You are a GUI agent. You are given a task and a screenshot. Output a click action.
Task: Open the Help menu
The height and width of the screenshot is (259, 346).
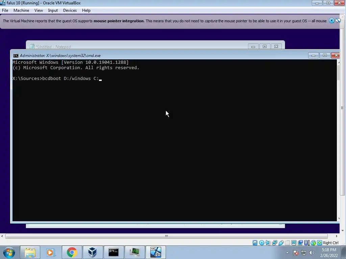(x=86, y=10)
